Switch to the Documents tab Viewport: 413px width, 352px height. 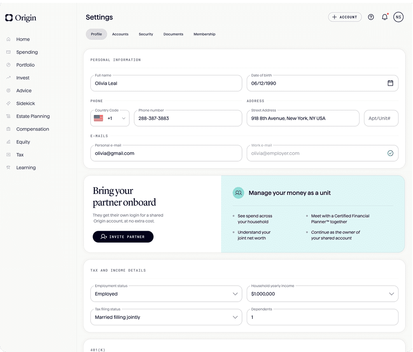click(x=173, y=34)
